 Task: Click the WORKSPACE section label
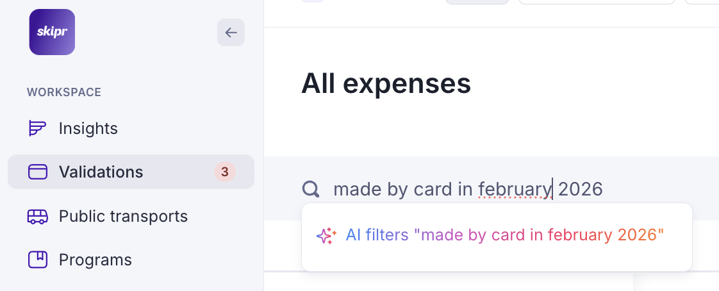(64, 92)
